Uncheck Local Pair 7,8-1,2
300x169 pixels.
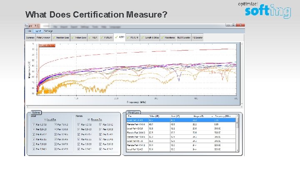pos(55,124)
